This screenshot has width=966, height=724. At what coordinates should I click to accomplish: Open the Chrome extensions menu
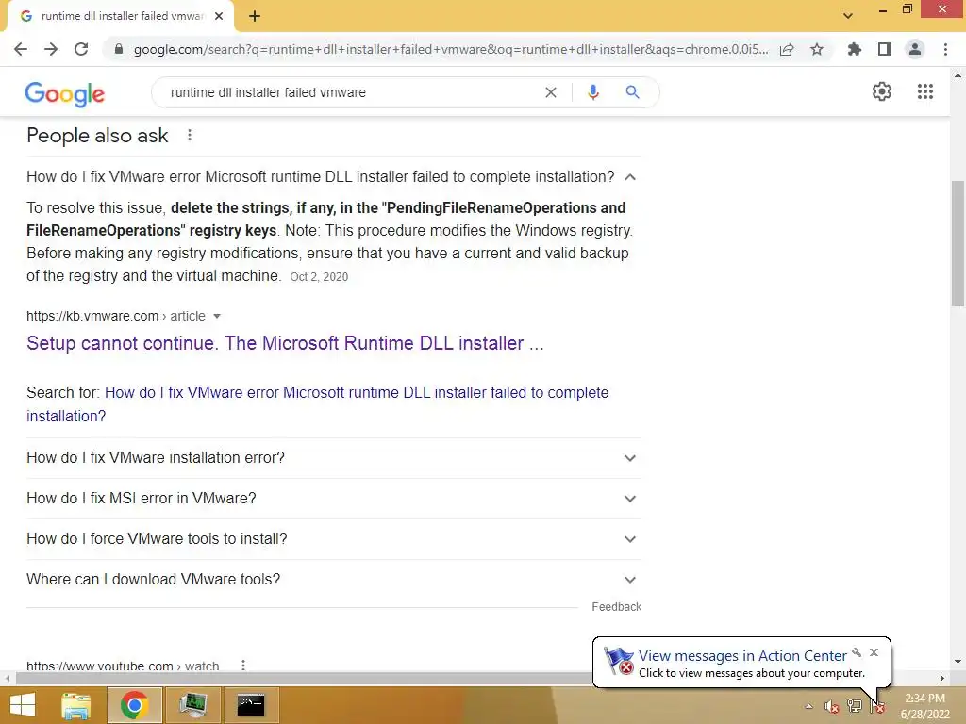click(855, 49)
